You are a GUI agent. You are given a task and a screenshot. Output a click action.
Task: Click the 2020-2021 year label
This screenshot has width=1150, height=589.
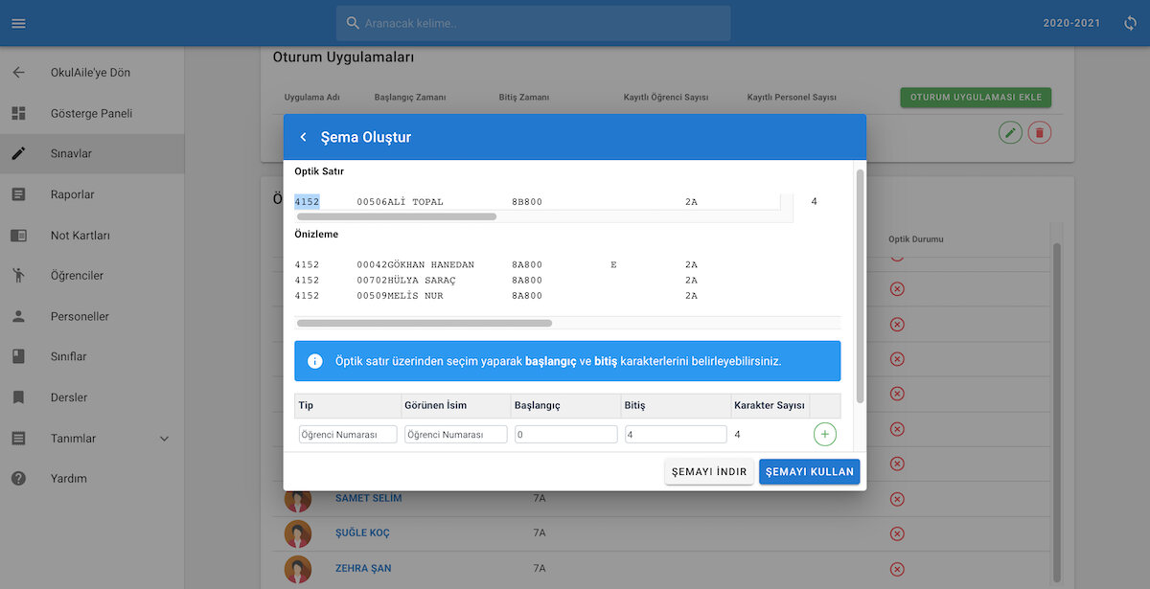coord(1072,23)
